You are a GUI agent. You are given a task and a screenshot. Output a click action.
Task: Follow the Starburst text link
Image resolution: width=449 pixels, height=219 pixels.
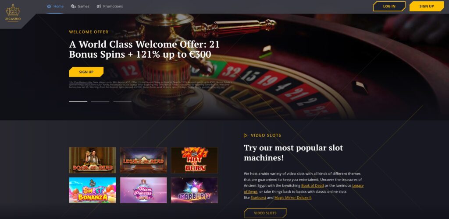coord(258,198)
